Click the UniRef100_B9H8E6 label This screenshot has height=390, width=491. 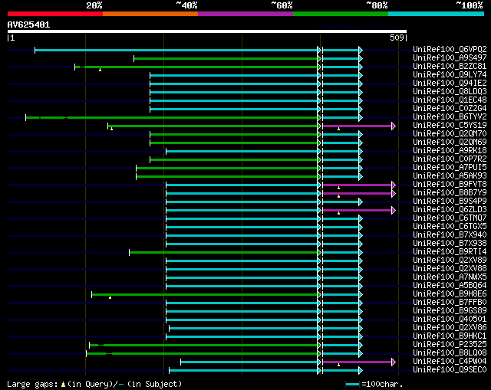(x=450, y=294)
